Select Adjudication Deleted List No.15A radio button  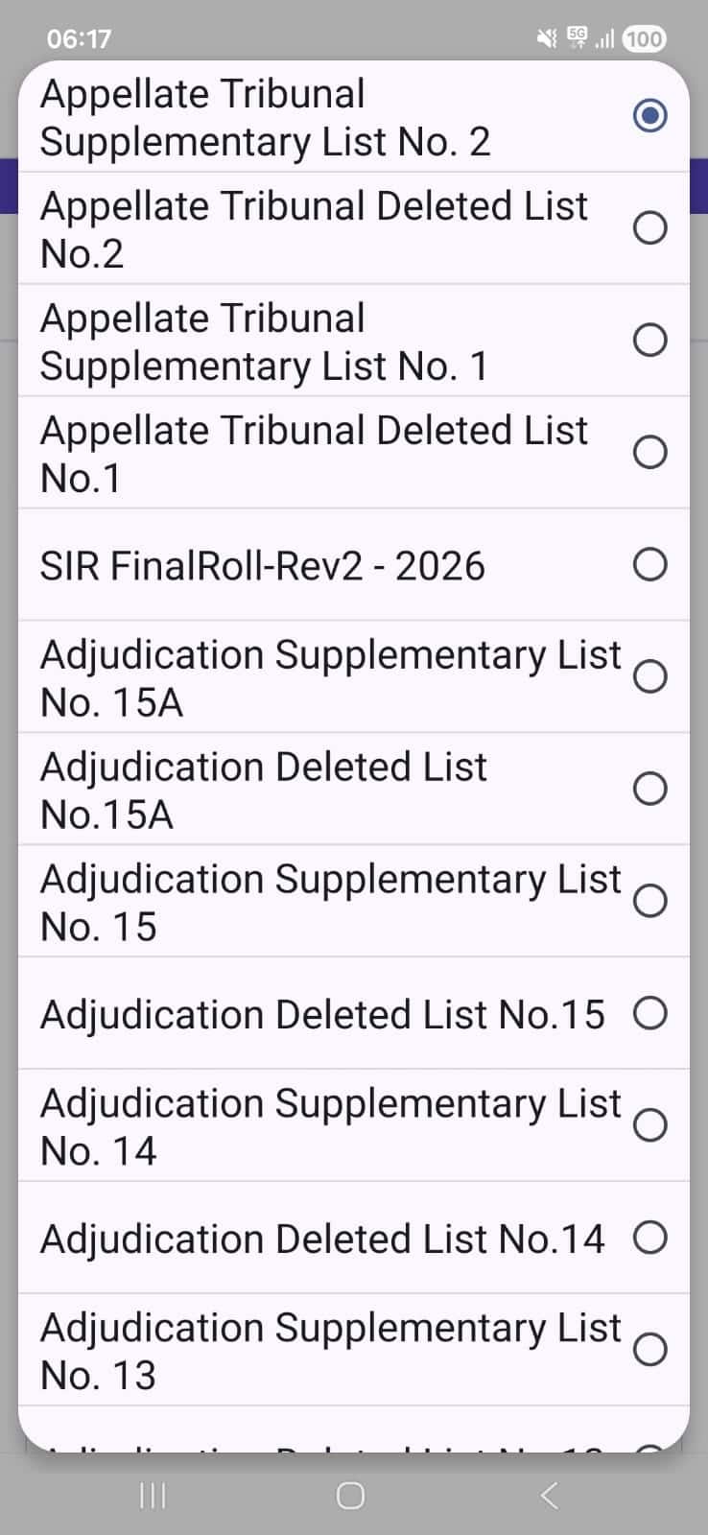(x=649, y=789)
